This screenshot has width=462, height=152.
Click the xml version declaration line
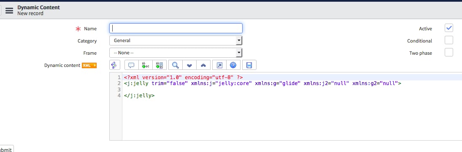(x=183, y=77)
